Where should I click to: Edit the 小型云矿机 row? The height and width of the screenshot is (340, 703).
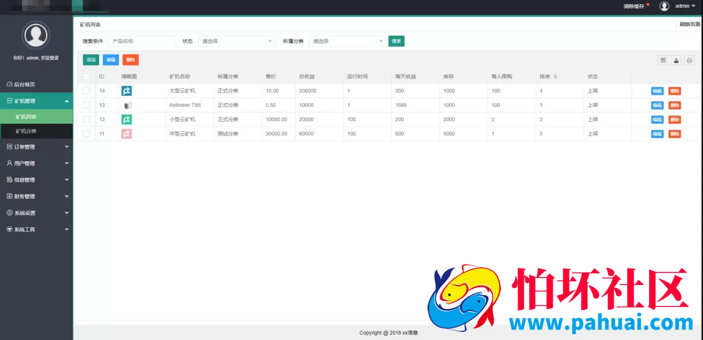657,119
